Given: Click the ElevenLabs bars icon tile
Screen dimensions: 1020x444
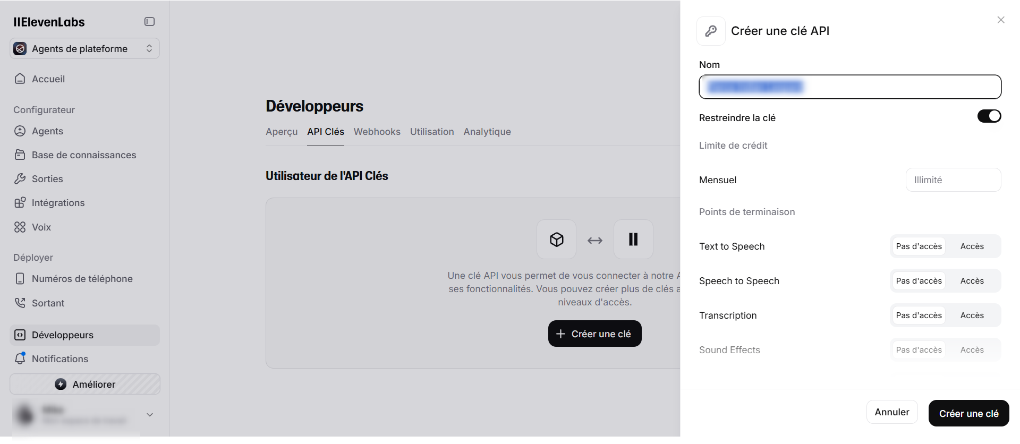Looking at the screenshot, I should [x=633, y=240].
